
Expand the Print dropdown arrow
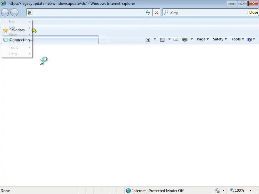pos(192,39)
